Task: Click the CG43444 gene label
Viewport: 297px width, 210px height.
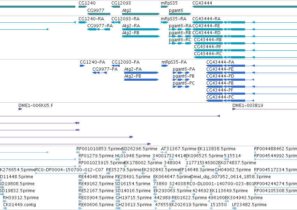Action: click(202, 3)
